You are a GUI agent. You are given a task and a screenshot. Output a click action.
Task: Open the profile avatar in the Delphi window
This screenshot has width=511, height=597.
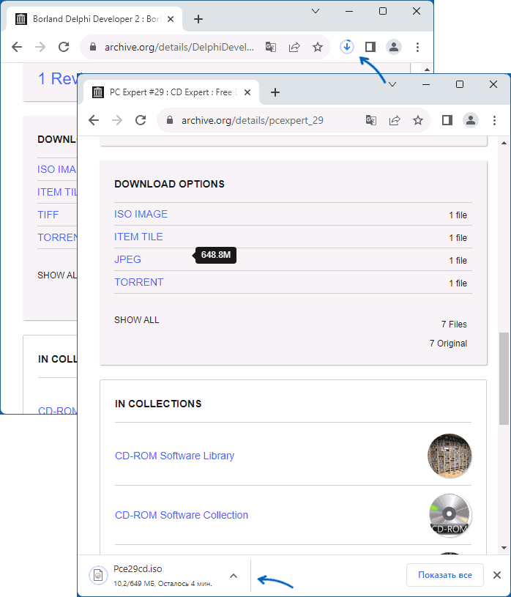(x=394, y=47)
